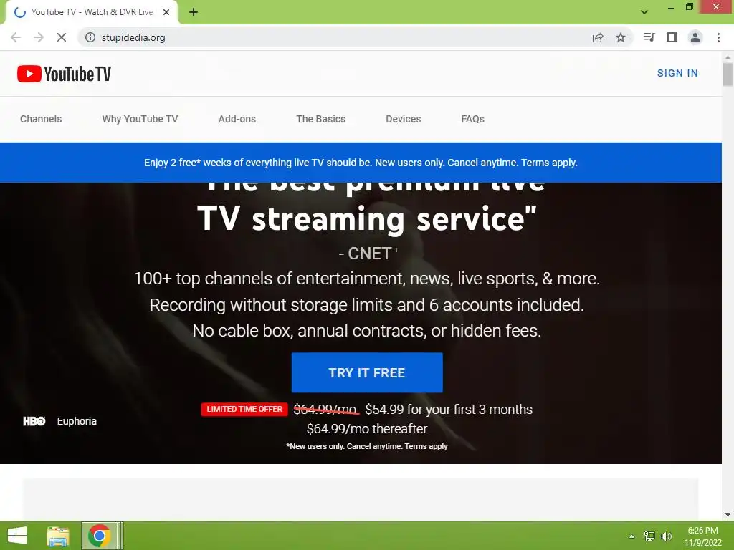Click the share page icon
This screenshot has width=734, height=550.
(x=598, y=37)
